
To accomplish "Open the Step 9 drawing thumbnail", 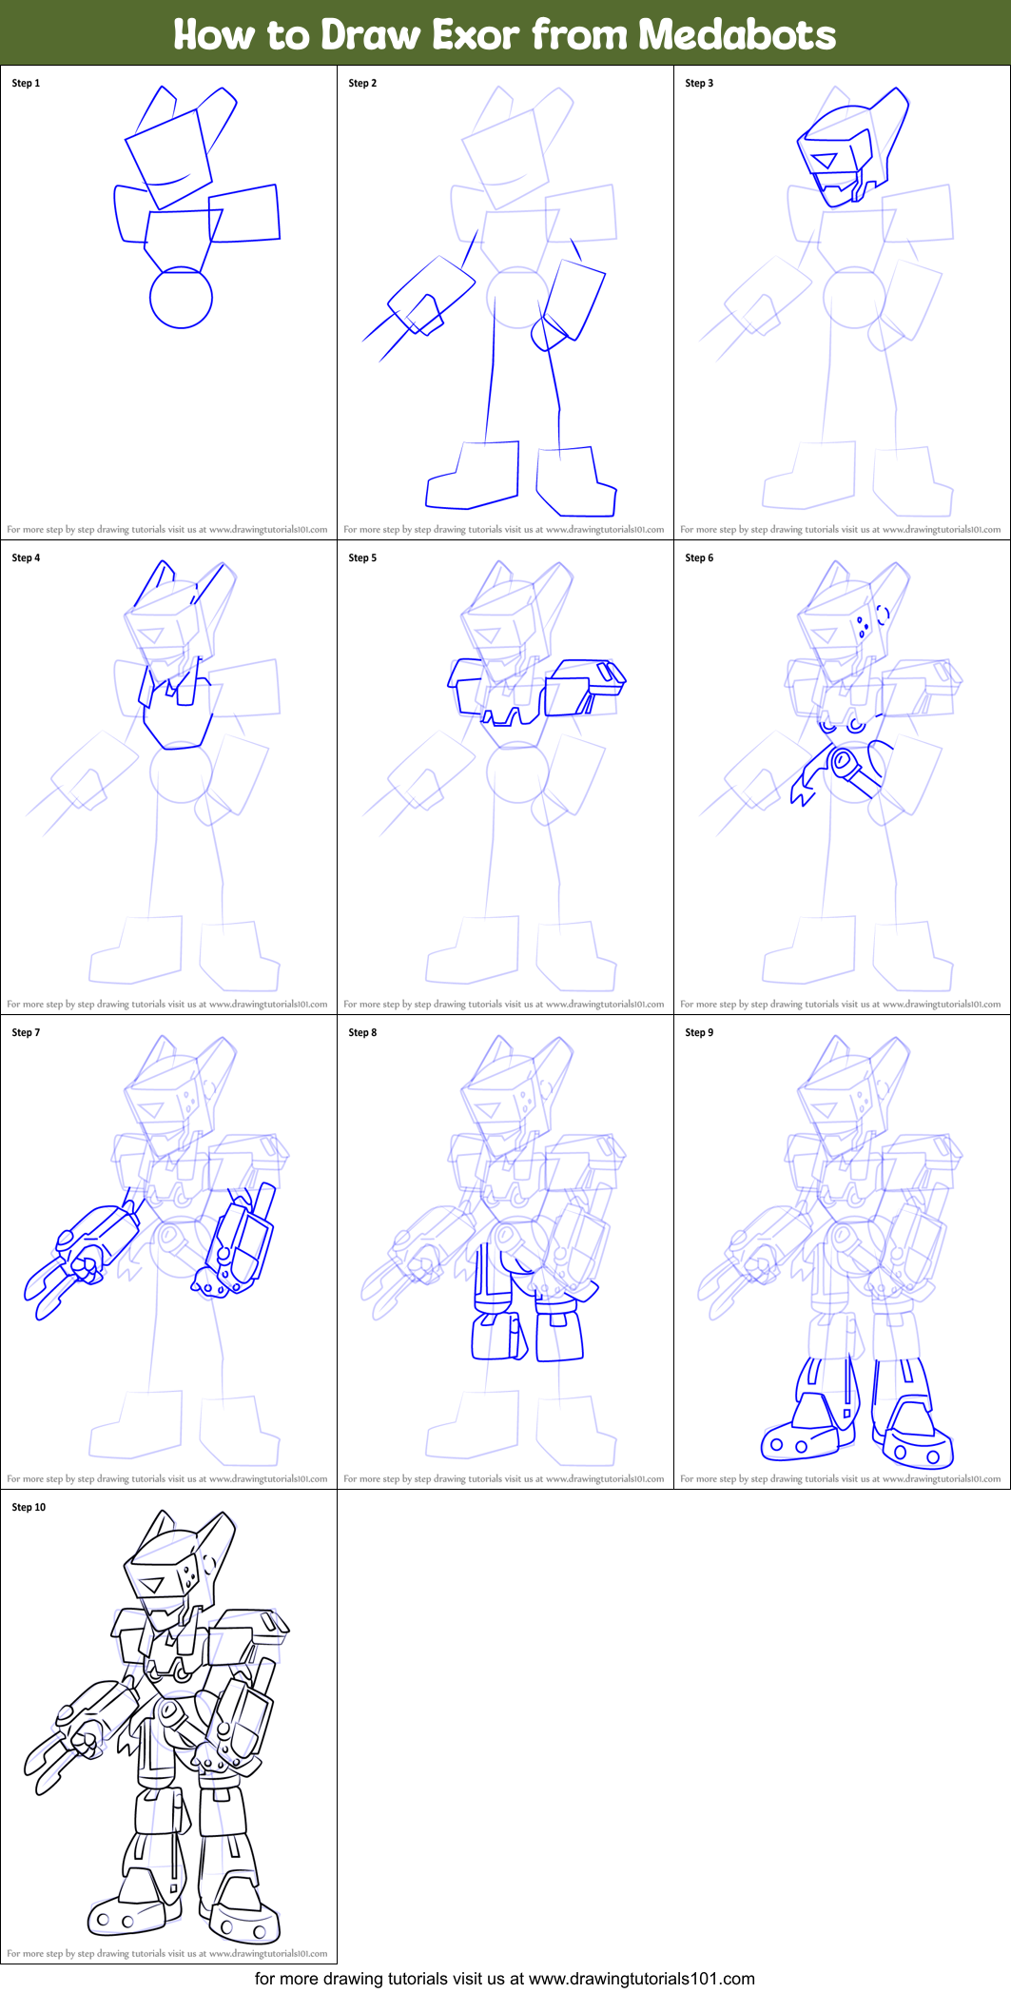I will point(842,1252).
